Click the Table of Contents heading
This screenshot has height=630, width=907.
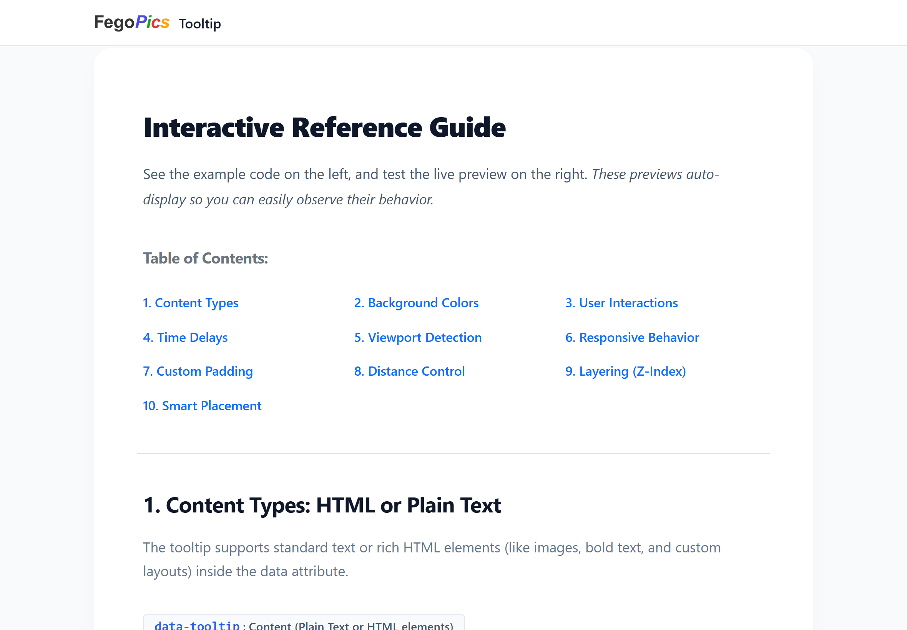[205, 258]
